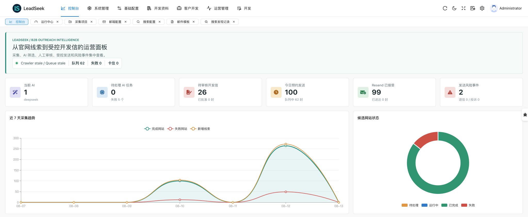The height and width of the screenshot is (217, 528).
Task: Click the deepseek label
Action: click(31, 100)
